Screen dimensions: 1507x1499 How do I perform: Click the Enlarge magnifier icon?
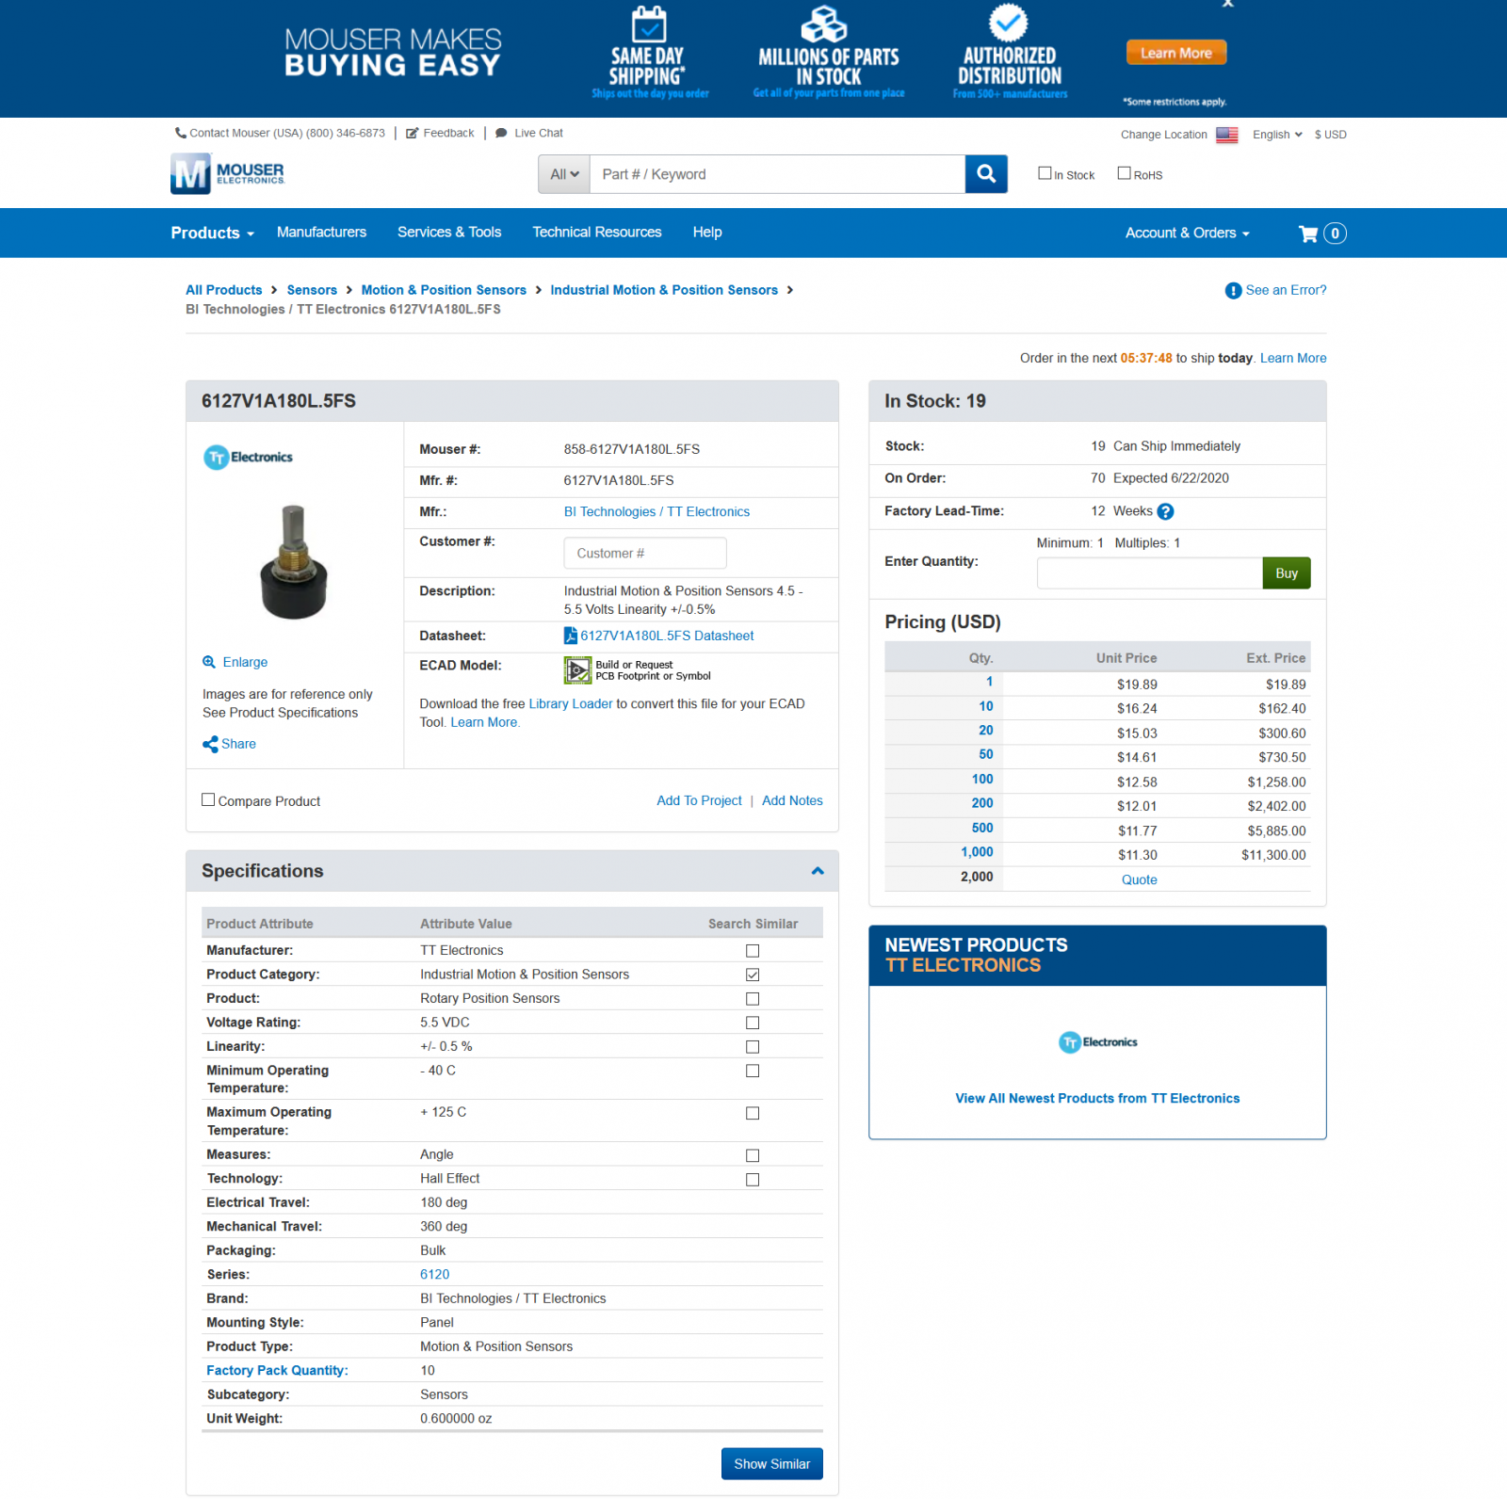point(209,662)
